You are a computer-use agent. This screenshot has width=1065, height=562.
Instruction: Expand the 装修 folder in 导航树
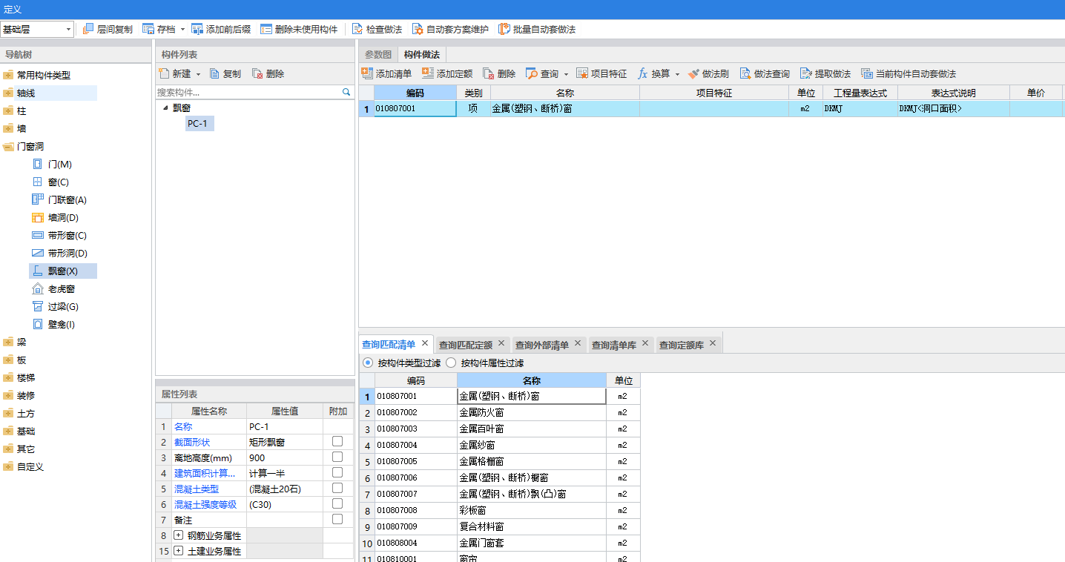click(x=8, y=395)
